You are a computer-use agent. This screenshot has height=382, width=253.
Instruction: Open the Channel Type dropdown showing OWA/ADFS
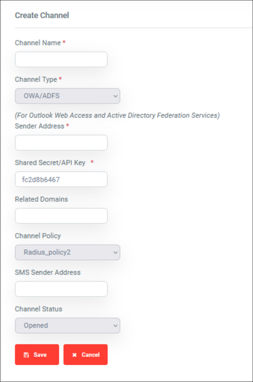coord(67,96)
